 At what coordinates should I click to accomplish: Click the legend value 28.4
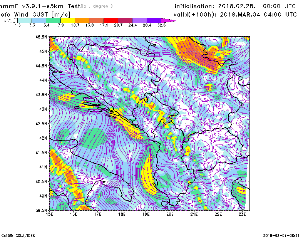tap(147, 25)
